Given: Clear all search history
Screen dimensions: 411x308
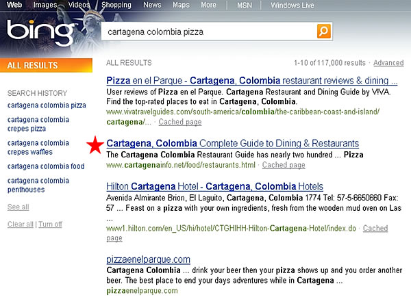Looking at the screenshot, I should pyautogui.click(x=21, y=224).
